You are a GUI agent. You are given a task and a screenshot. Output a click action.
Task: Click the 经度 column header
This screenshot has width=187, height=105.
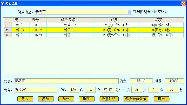pyautogui.click(x=117, y=20)
